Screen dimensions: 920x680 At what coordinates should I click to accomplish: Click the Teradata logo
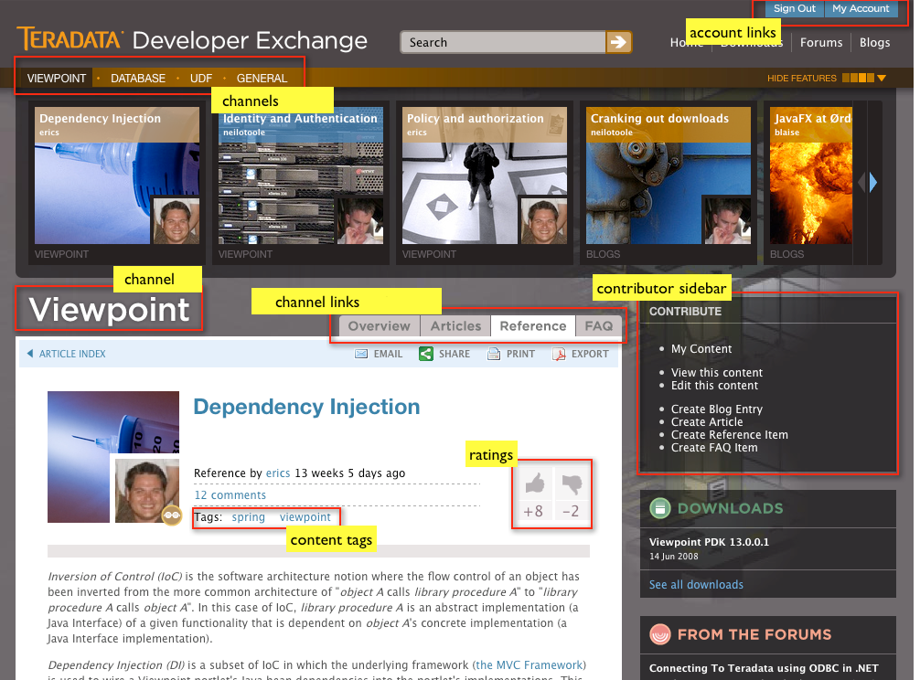pyautogui.click(x=70, y=39)
